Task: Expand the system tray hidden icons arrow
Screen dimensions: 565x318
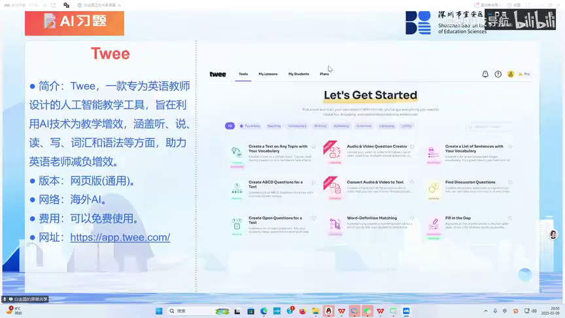Action: tap(485, 311)
